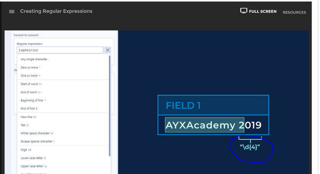Image resolution: width=320 pixels, height=174 pixels.
Task: Click the Full Screen monitor icon
Action: 244,11
